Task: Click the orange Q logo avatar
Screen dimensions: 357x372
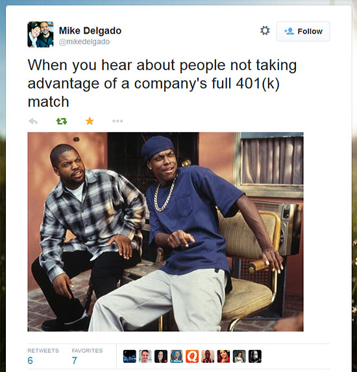Action: 192,356
